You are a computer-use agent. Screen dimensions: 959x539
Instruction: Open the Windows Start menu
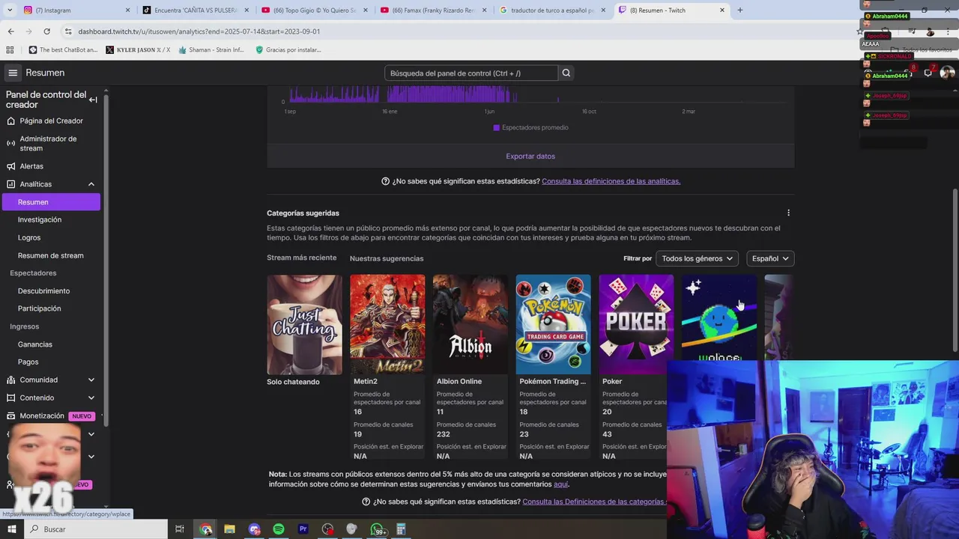[x=11, y=529]
